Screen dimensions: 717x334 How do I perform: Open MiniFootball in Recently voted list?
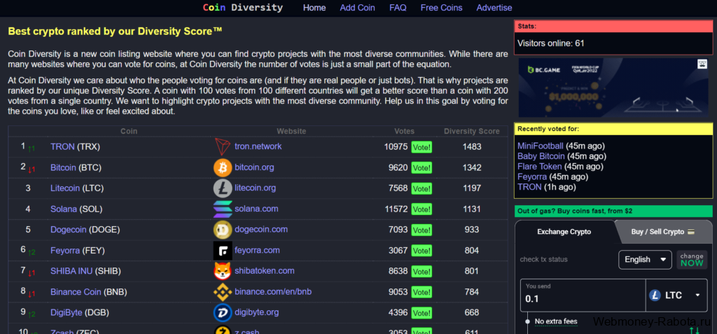(x=541, y=146)
